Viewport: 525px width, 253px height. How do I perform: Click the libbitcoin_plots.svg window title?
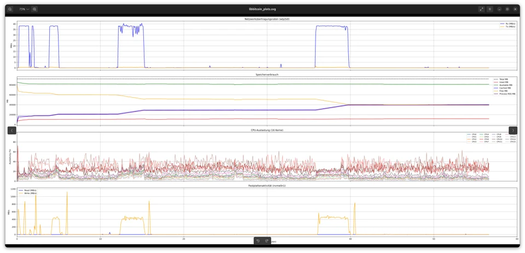click(262, 9)
